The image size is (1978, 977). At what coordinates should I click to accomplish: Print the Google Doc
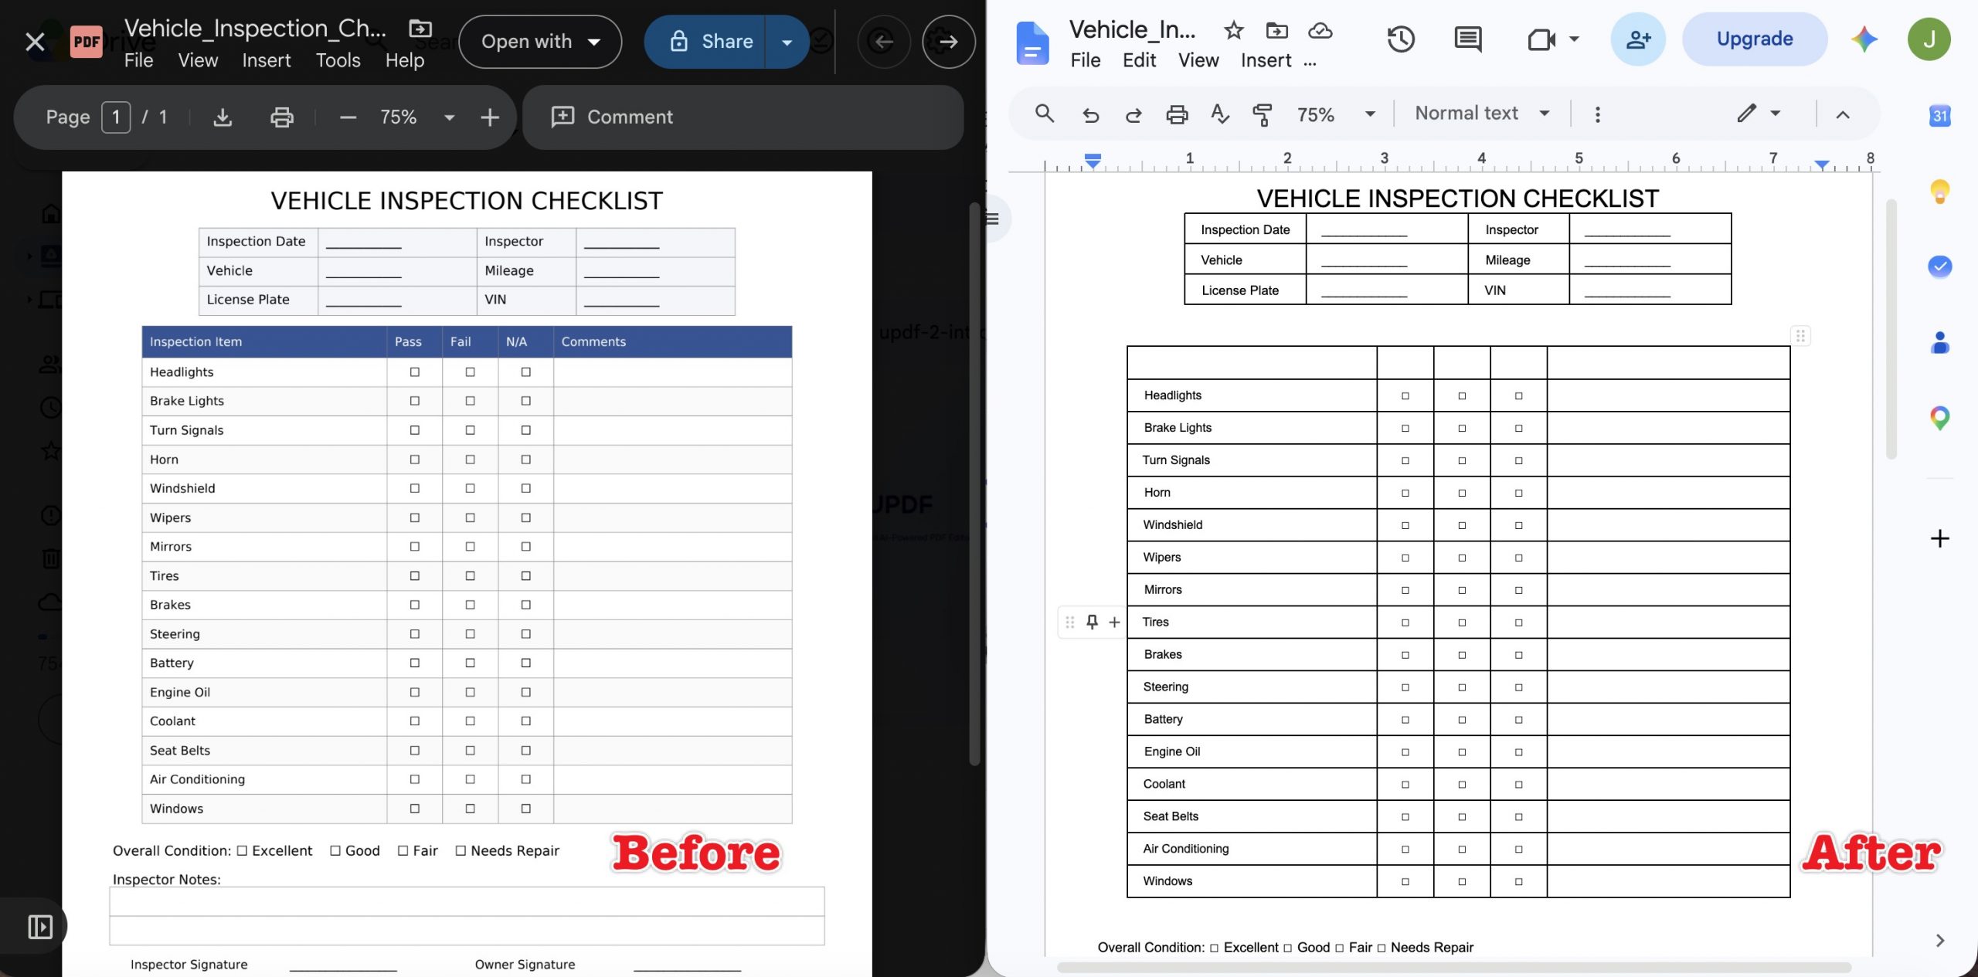point(1176,114)
